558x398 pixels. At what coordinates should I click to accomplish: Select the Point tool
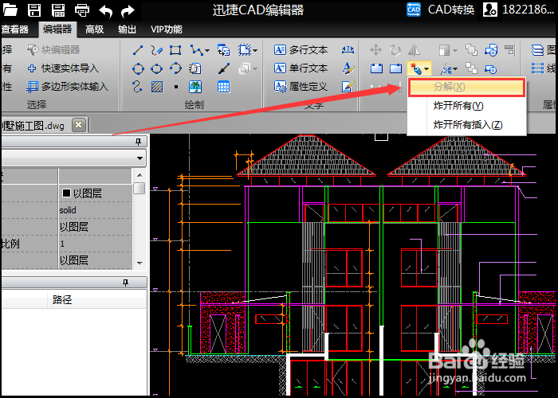point(176,87)
